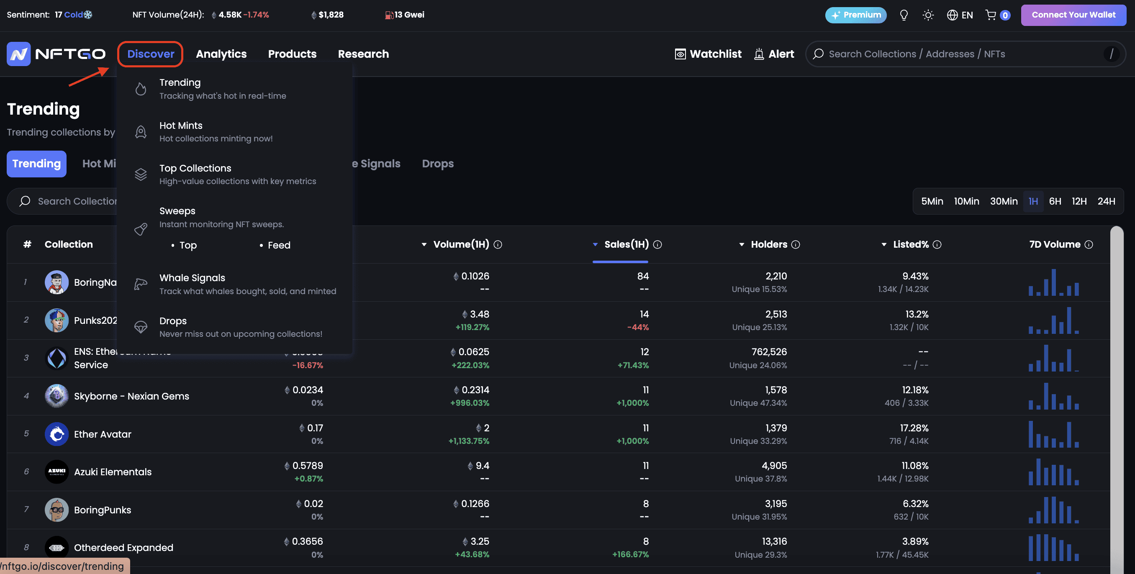Focus the global Search Collections field
The image size is (1135, 574).
(x=965, y=54)
